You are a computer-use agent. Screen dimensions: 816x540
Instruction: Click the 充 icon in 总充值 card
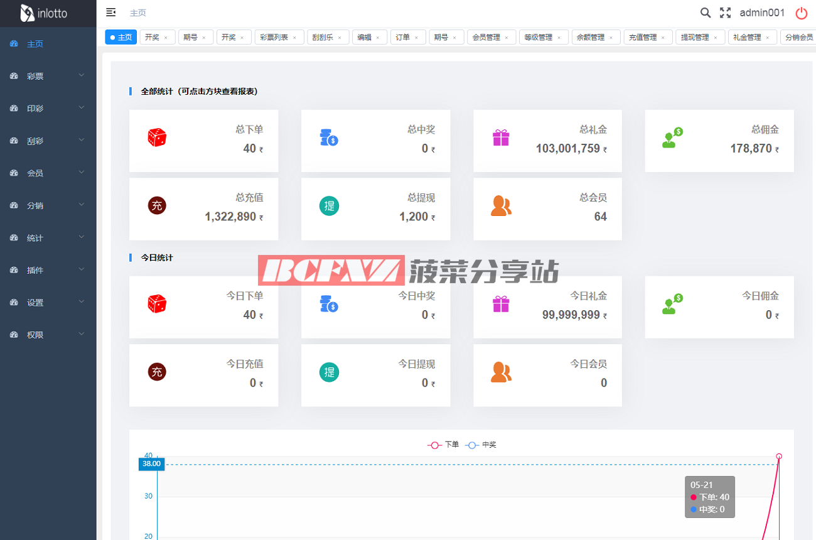point(157,205)
